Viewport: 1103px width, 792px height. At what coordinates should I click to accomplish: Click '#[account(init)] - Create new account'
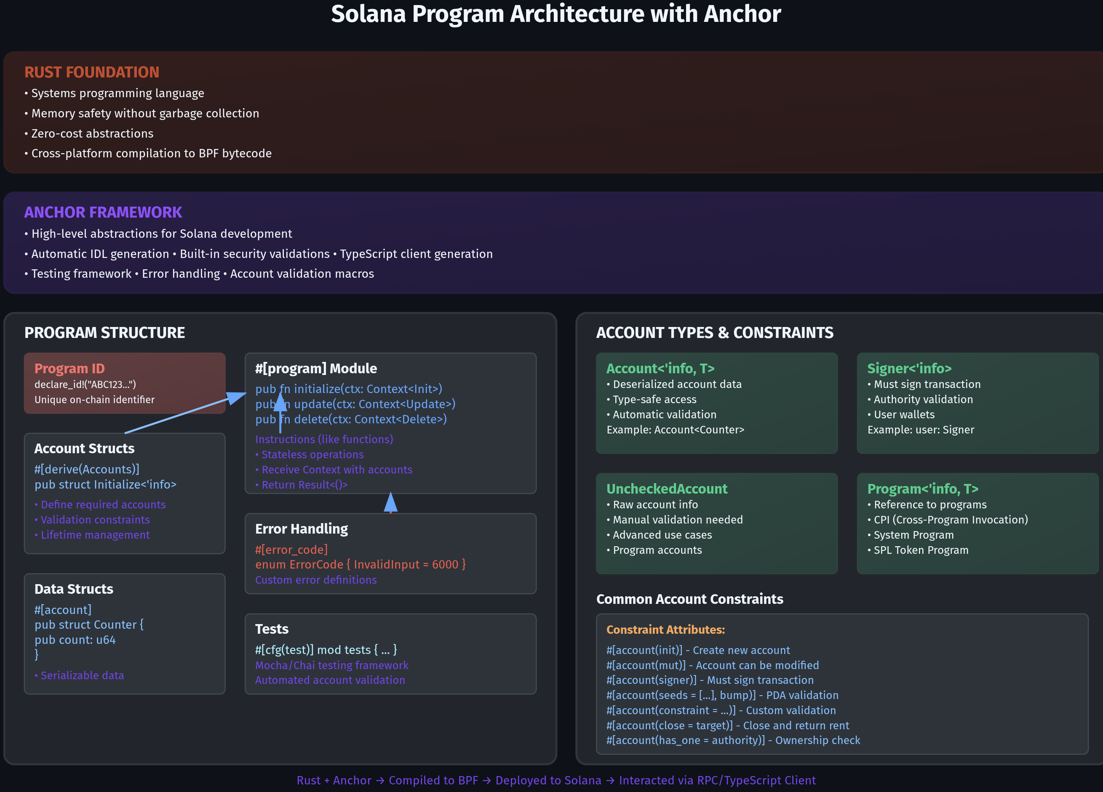point(698,650)
